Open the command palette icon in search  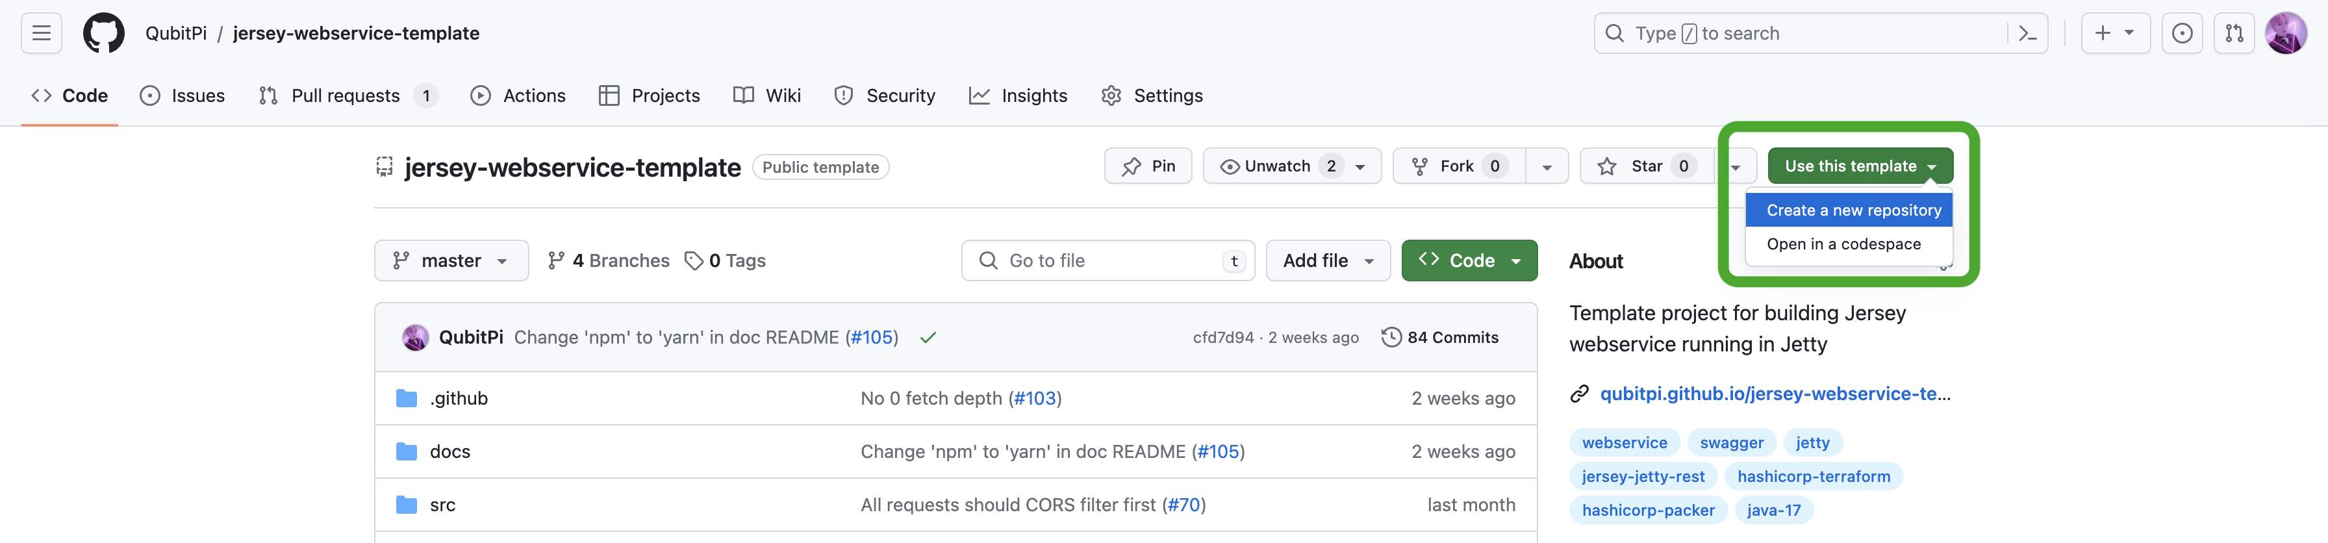coord(2027,33)
